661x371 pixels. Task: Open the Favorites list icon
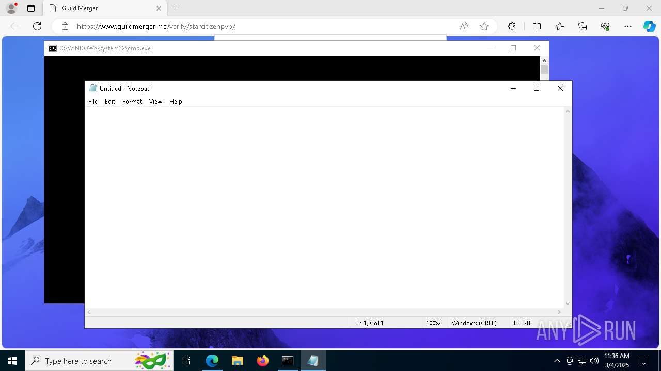tap(560, 26)
